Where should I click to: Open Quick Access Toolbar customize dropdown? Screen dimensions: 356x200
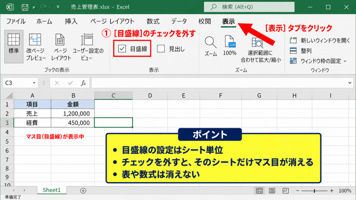(58, 7)
